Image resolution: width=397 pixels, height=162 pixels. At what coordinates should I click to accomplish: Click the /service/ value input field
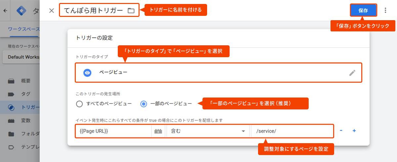292,131
